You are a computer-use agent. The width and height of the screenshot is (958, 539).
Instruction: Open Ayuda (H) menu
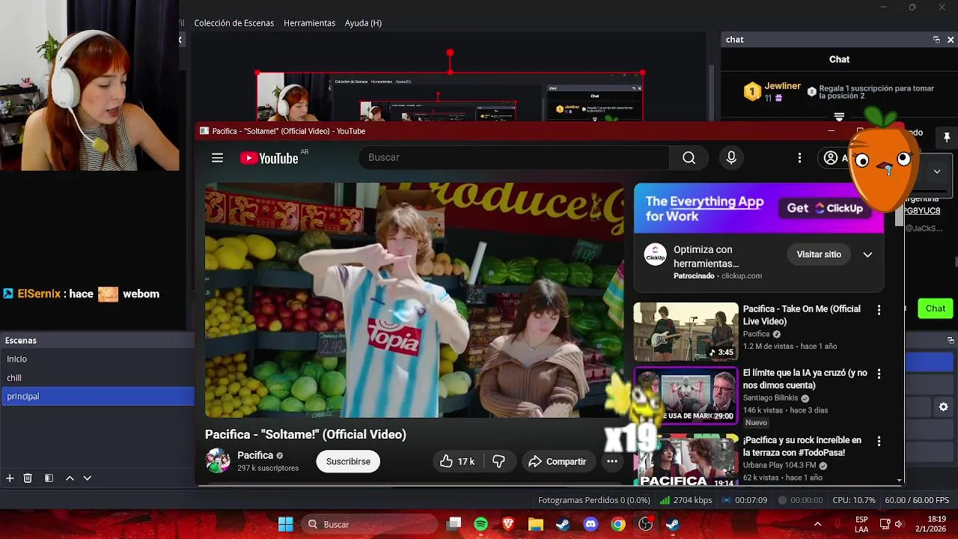pos(363,23)
